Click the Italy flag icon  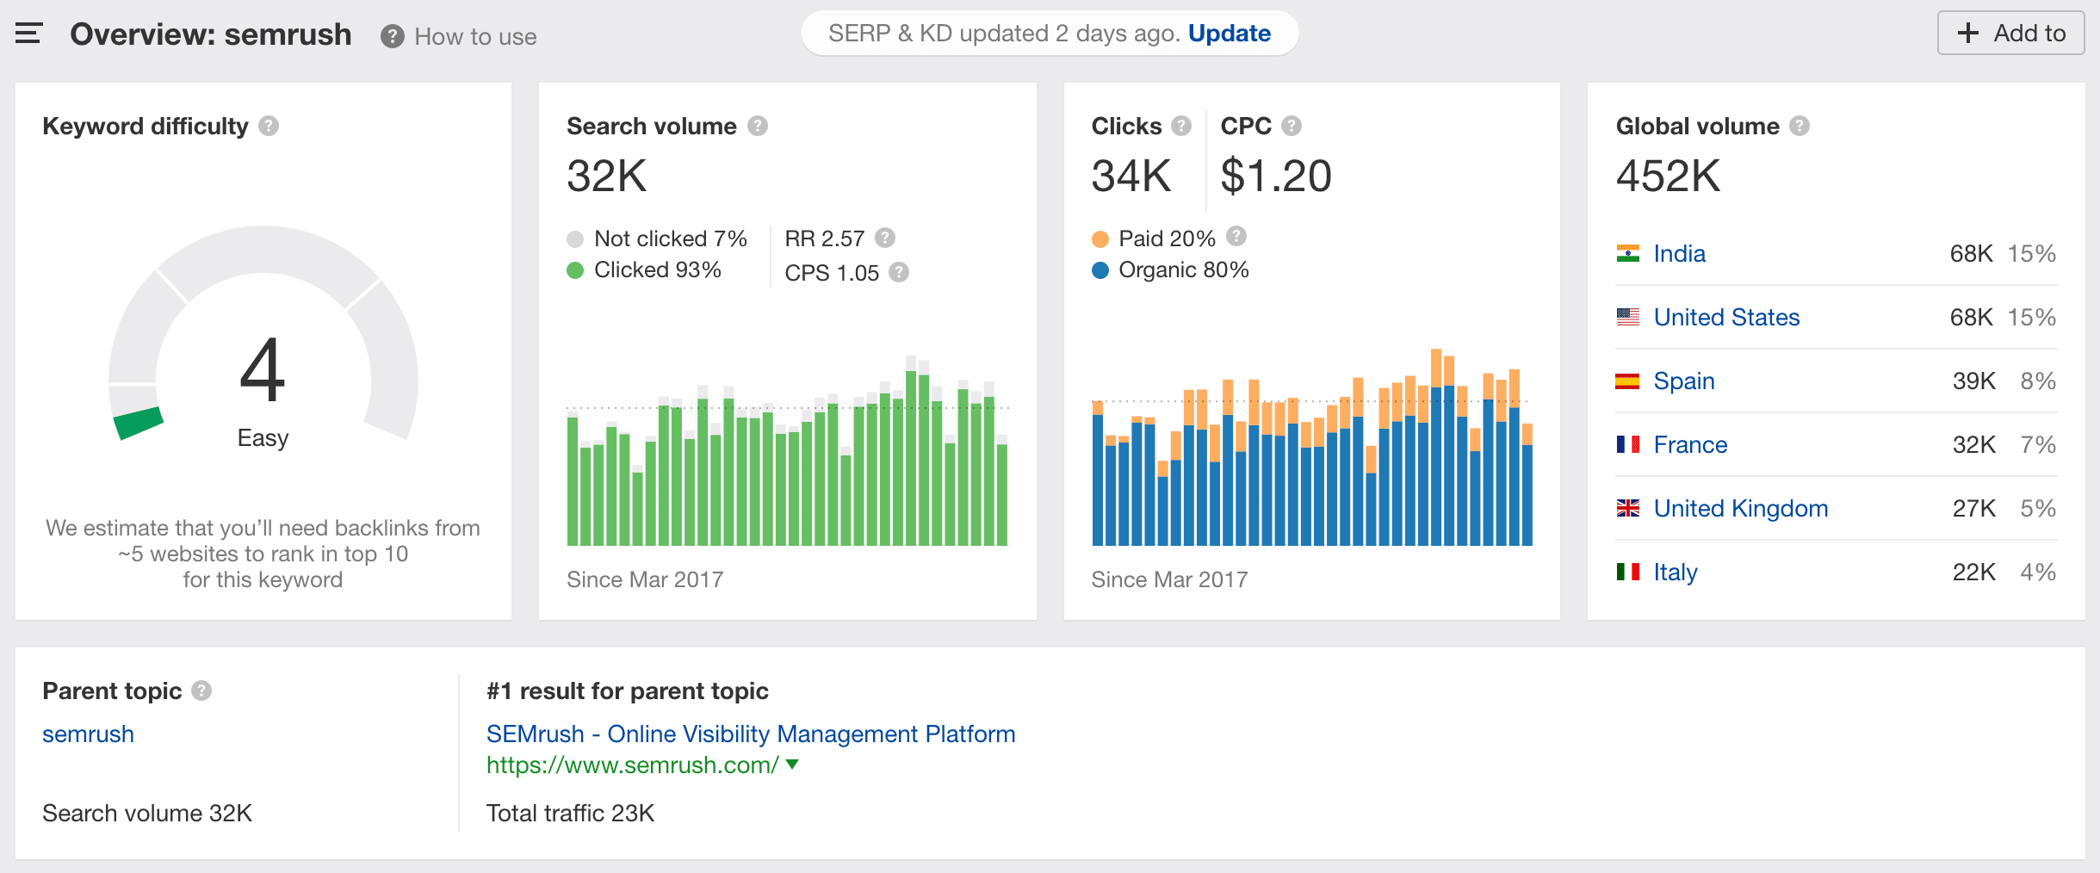tap(1627, 572)
